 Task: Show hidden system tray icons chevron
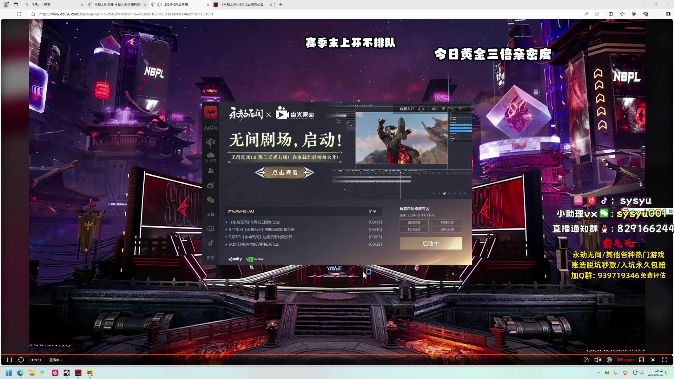pos(598,373)
